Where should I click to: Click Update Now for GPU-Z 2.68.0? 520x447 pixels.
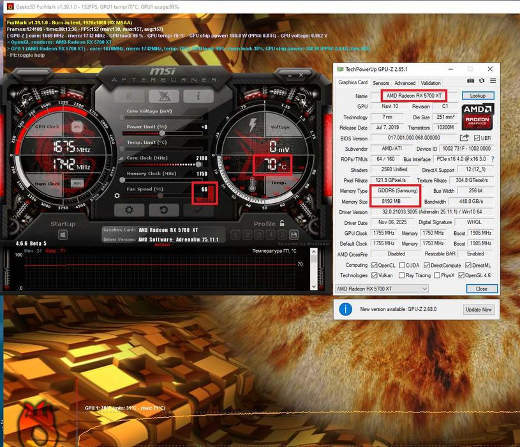479,310
